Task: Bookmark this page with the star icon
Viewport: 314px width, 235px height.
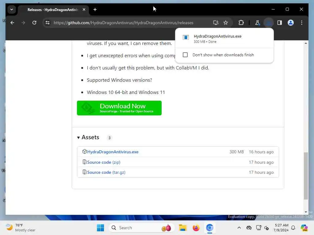Action: 226,23
